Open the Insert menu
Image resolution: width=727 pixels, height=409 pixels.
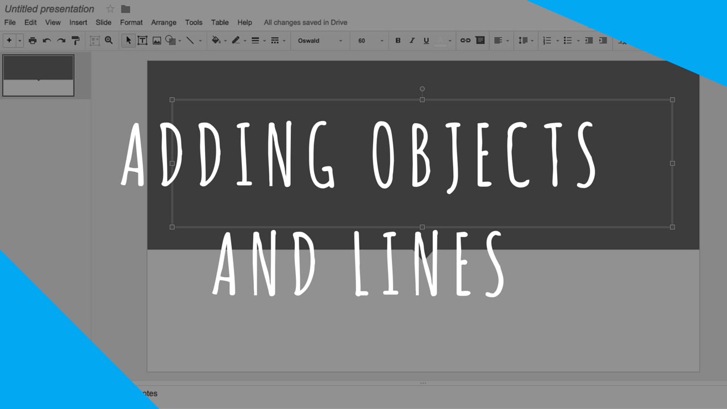(78, 22)
